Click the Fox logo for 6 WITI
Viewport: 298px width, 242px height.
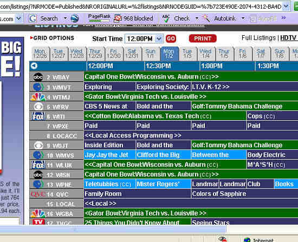pos(38,116)
